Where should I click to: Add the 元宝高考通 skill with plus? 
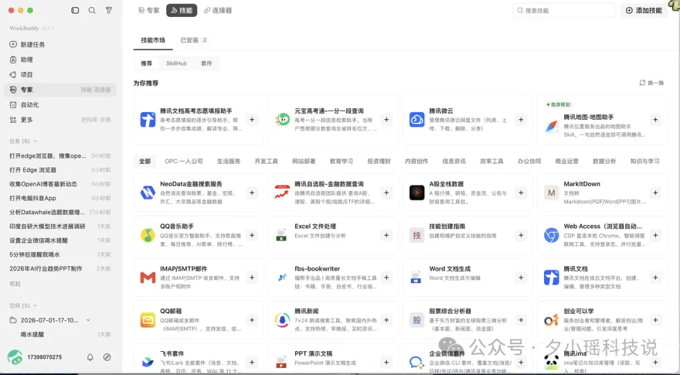pos(387,119)
